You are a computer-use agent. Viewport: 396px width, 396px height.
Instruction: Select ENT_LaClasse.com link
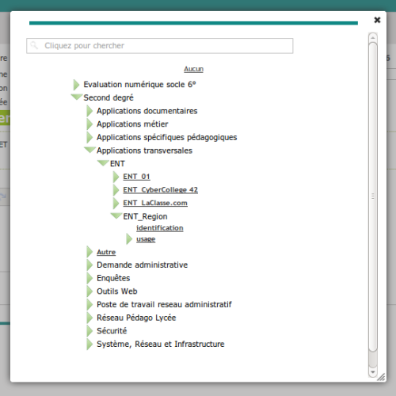click(x=155, y=203)
